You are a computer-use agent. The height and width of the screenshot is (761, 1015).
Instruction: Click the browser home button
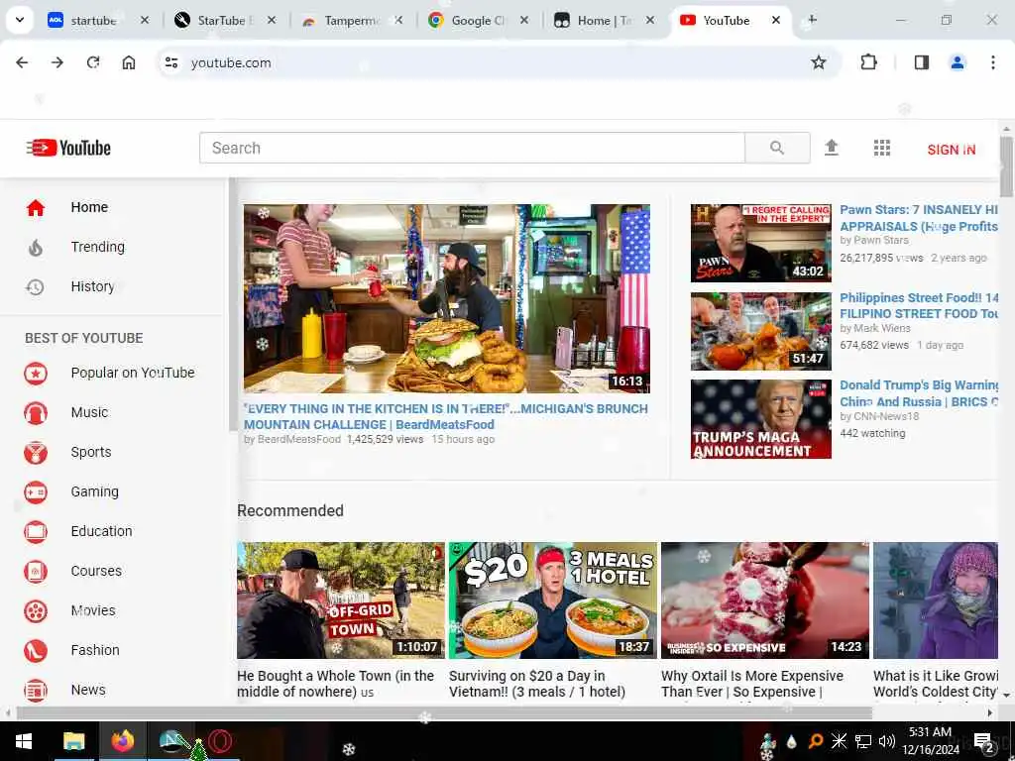pos(129,62)
